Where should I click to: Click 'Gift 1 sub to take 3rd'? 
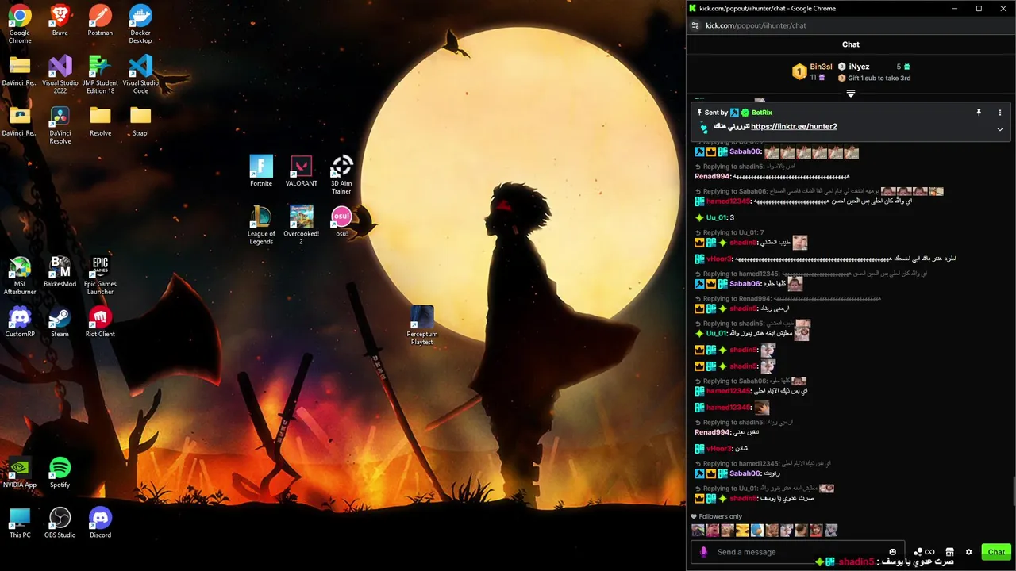[x=879, y=79]
